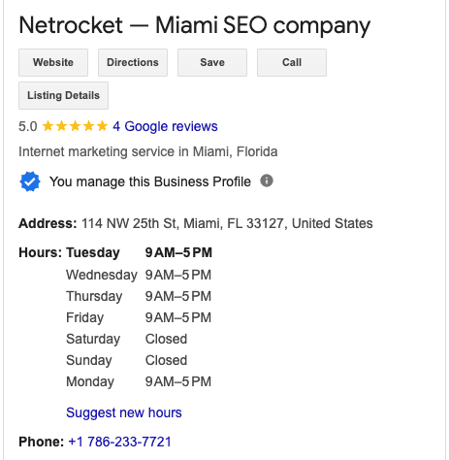Open the Website button
This screenshot has width=449, height=460.
53,62
